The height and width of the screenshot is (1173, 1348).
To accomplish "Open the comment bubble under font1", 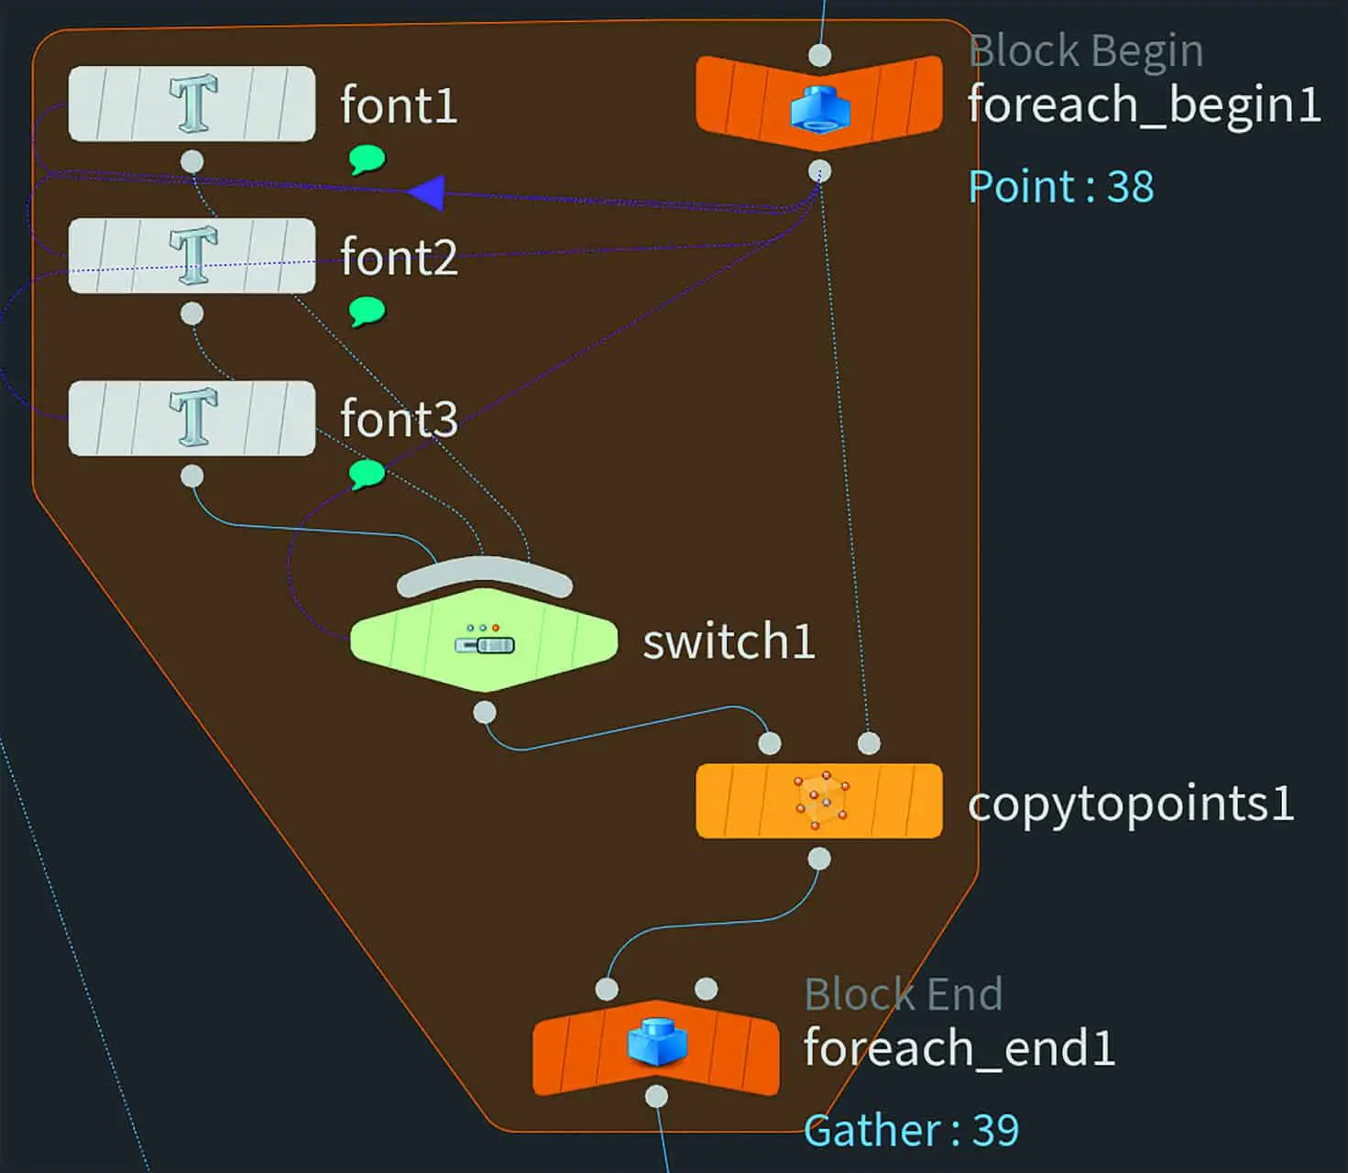I will 367,159.
